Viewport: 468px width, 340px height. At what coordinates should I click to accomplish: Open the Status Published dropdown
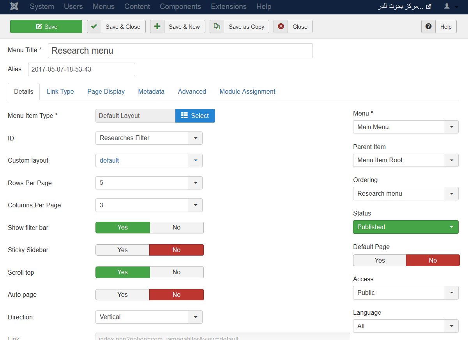pos(406,227)
